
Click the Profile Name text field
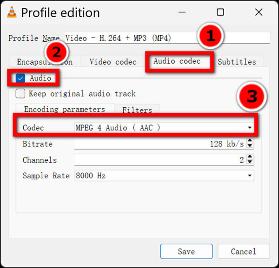click(167, 38)
